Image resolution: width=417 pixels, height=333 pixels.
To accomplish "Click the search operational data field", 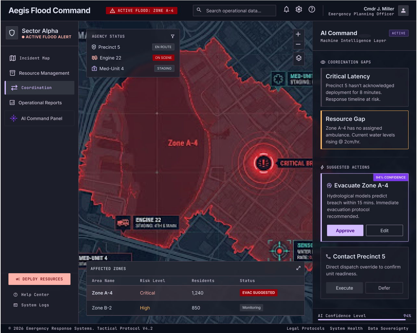I will point(234,11).
